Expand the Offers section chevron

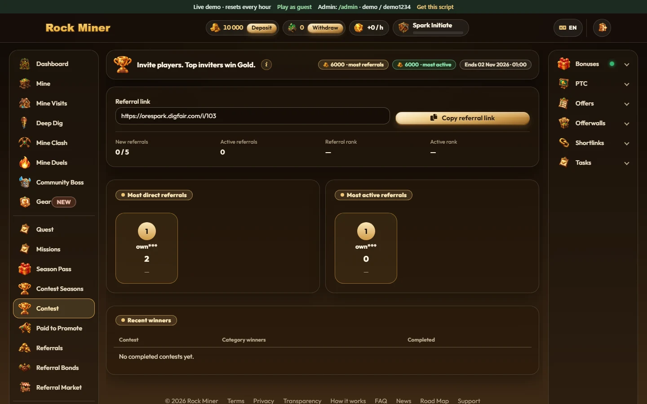[x=627, y=104]
